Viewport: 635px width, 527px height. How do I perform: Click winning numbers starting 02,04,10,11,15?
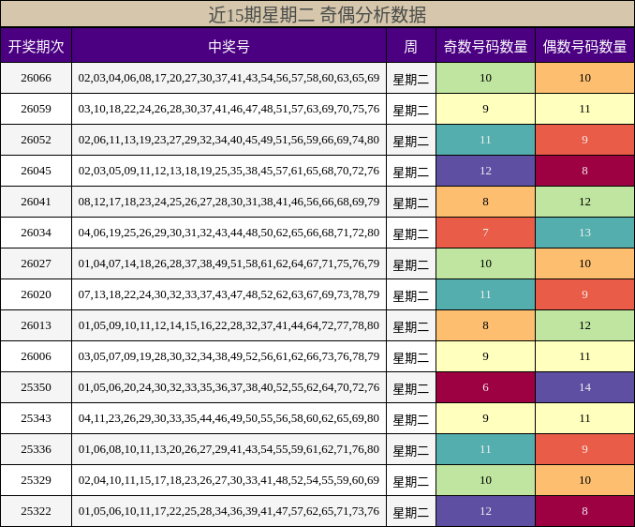pyautogui.click(x=229, y=480)
